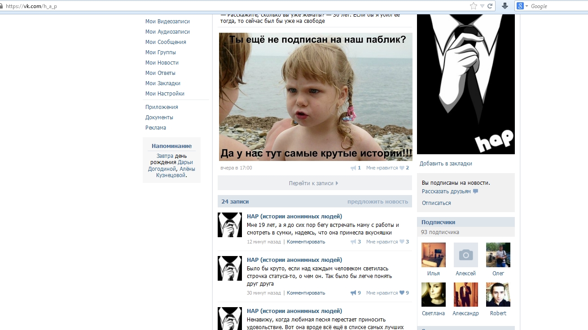
Task: Click the name Robert under the avatar
Action: tap(498, 313)
